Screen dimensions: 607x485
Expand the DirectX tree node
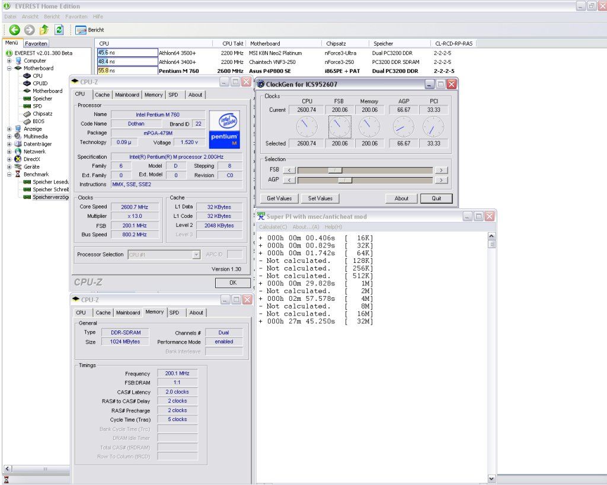click(9, 159)
